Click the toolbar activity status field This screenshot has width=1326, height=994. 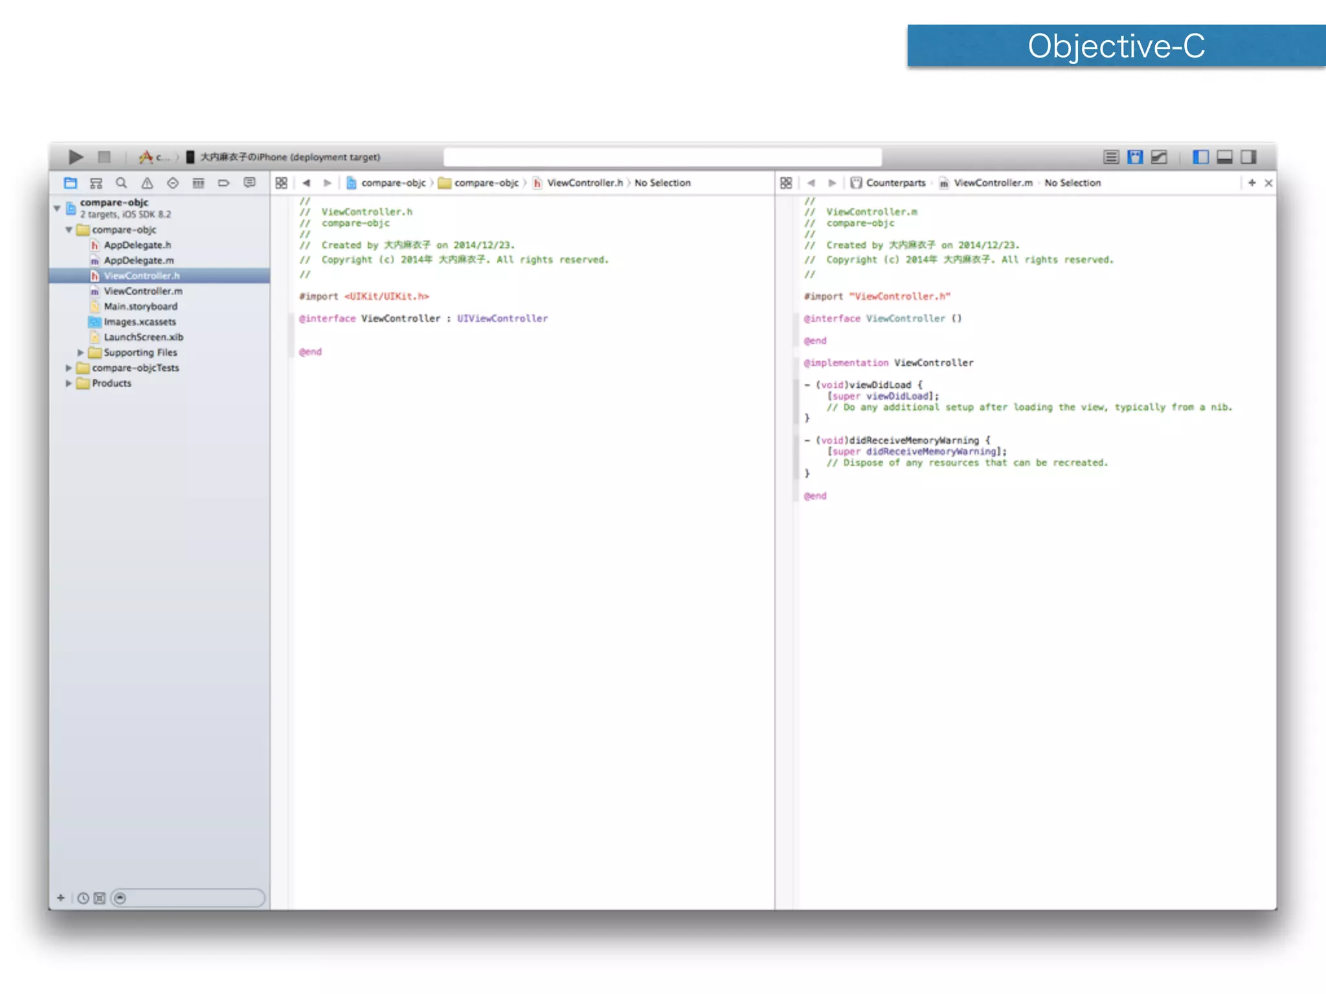click(x=663, y=157)
